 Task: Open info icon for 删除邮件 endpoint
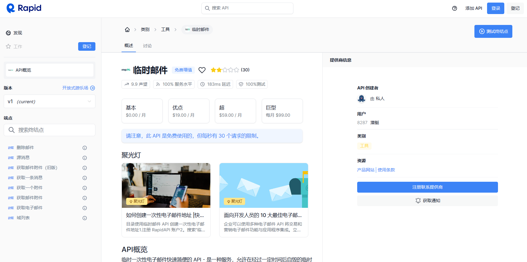85,148
